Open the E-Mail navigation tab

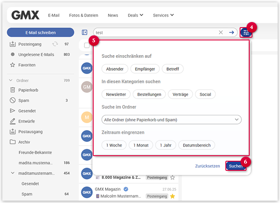pos(54,15)
